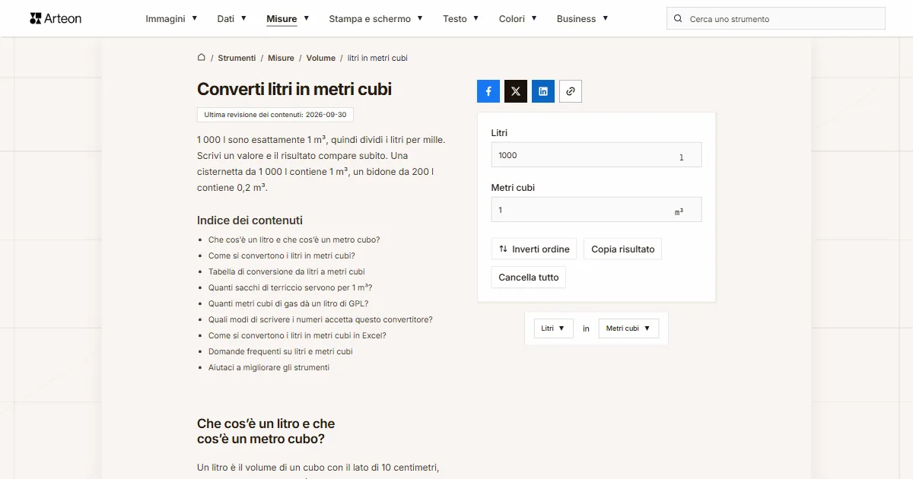Open the Business menu
913x479 pixels.
click(583, 19)
